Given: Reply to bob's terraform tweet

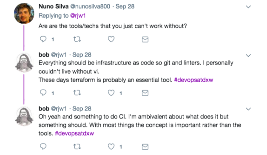Looking at the screenshot, I should pyautogui.click(x=43, y=93).
